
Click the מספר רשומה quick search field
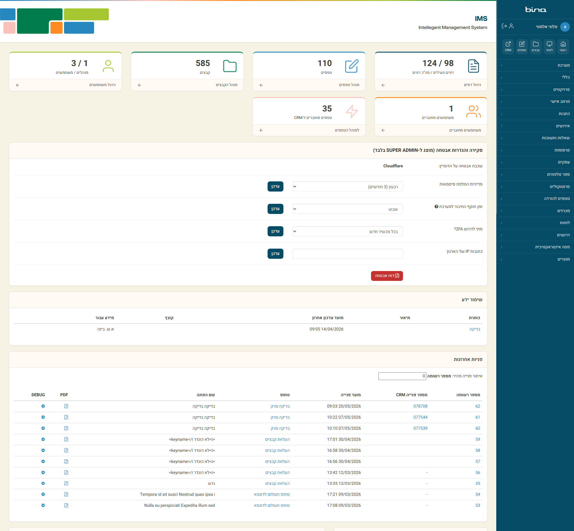click(402, 376)
